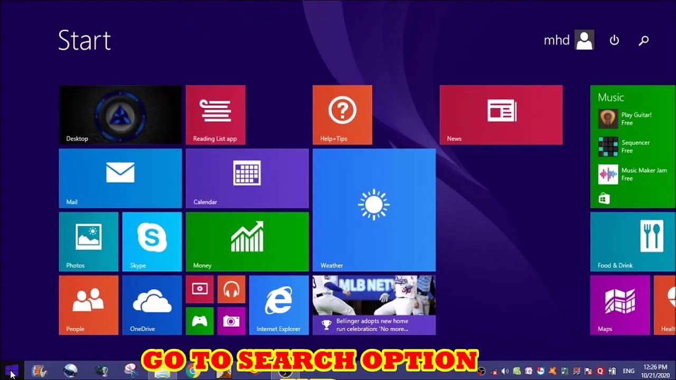The width and height of the screenshot is (676, 380).
Task: Click the Windows Start button in taskbar
Action: tap(11, 371)
